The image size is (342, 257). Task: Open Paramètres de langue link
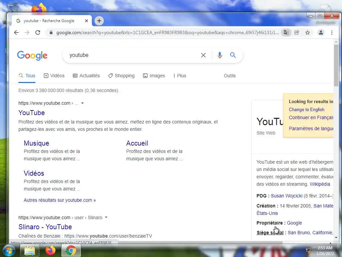pos(311,128)
